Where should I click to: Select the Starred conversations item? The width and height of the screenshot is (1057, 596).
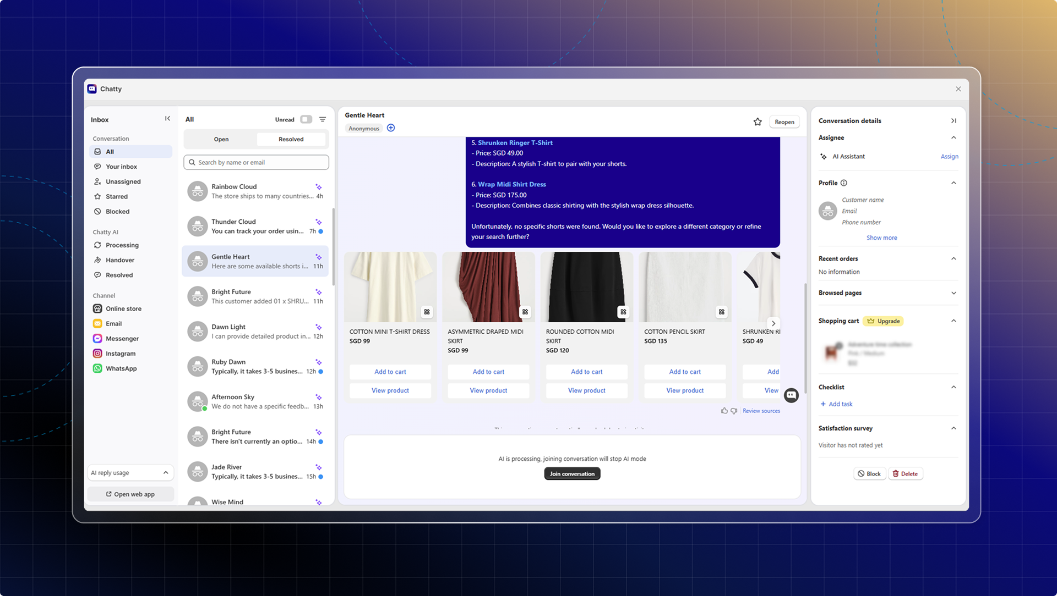(x=116, y=196)
